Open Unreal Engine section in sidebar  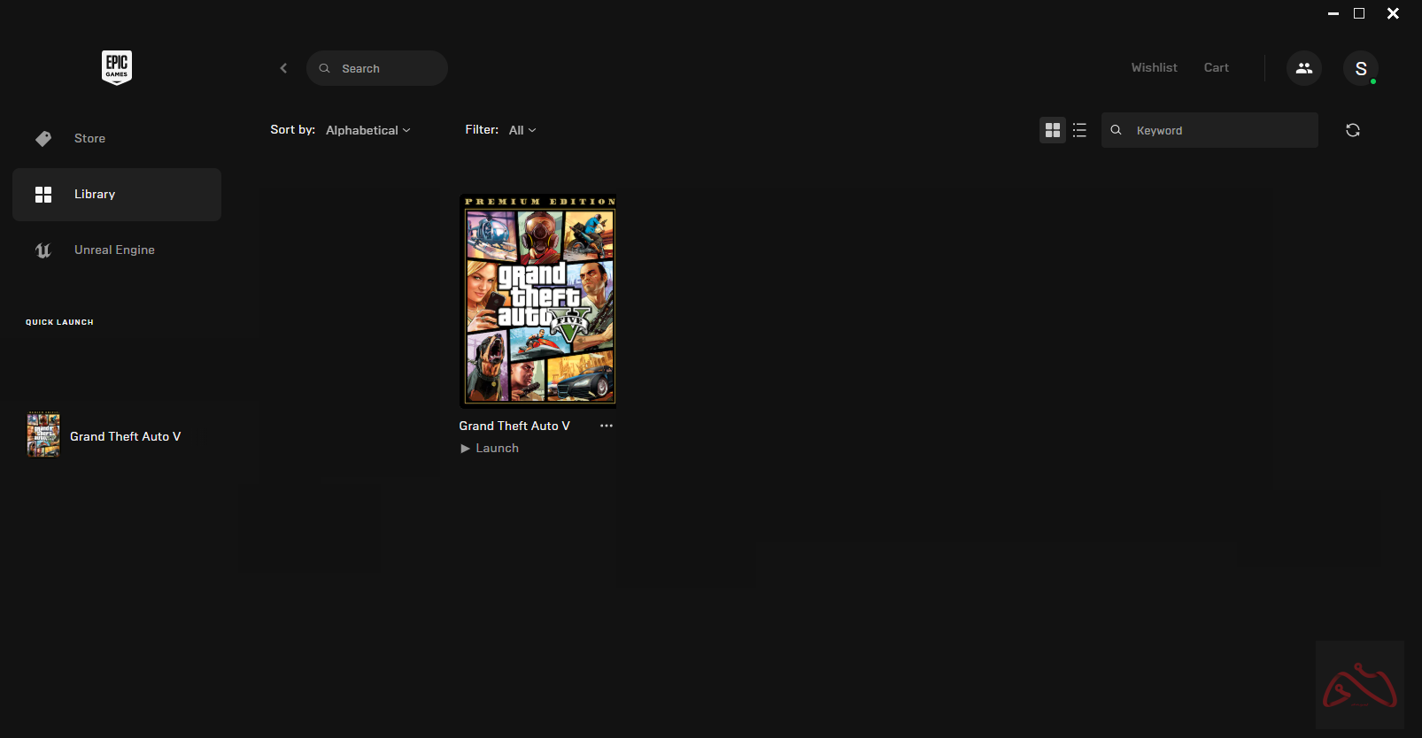click(114, 250)
